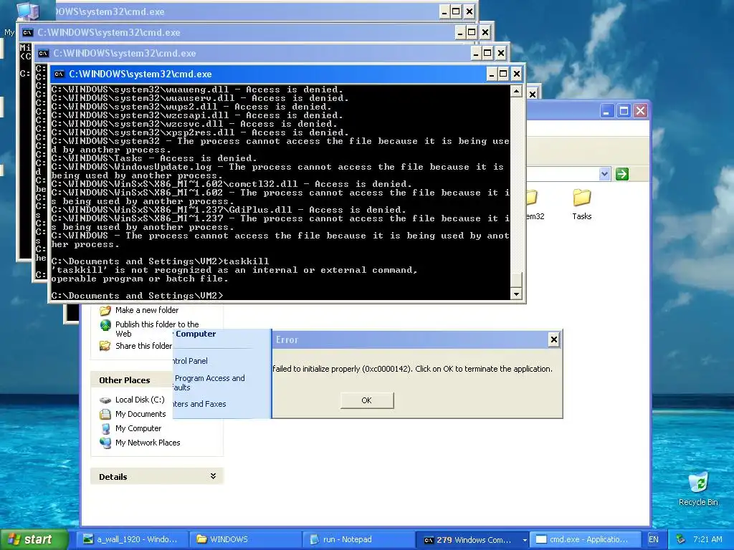Open second cmd.exe window system icon
Image resolution: width=734 pixels, height=550 pixels.
[x=44, y=53]
